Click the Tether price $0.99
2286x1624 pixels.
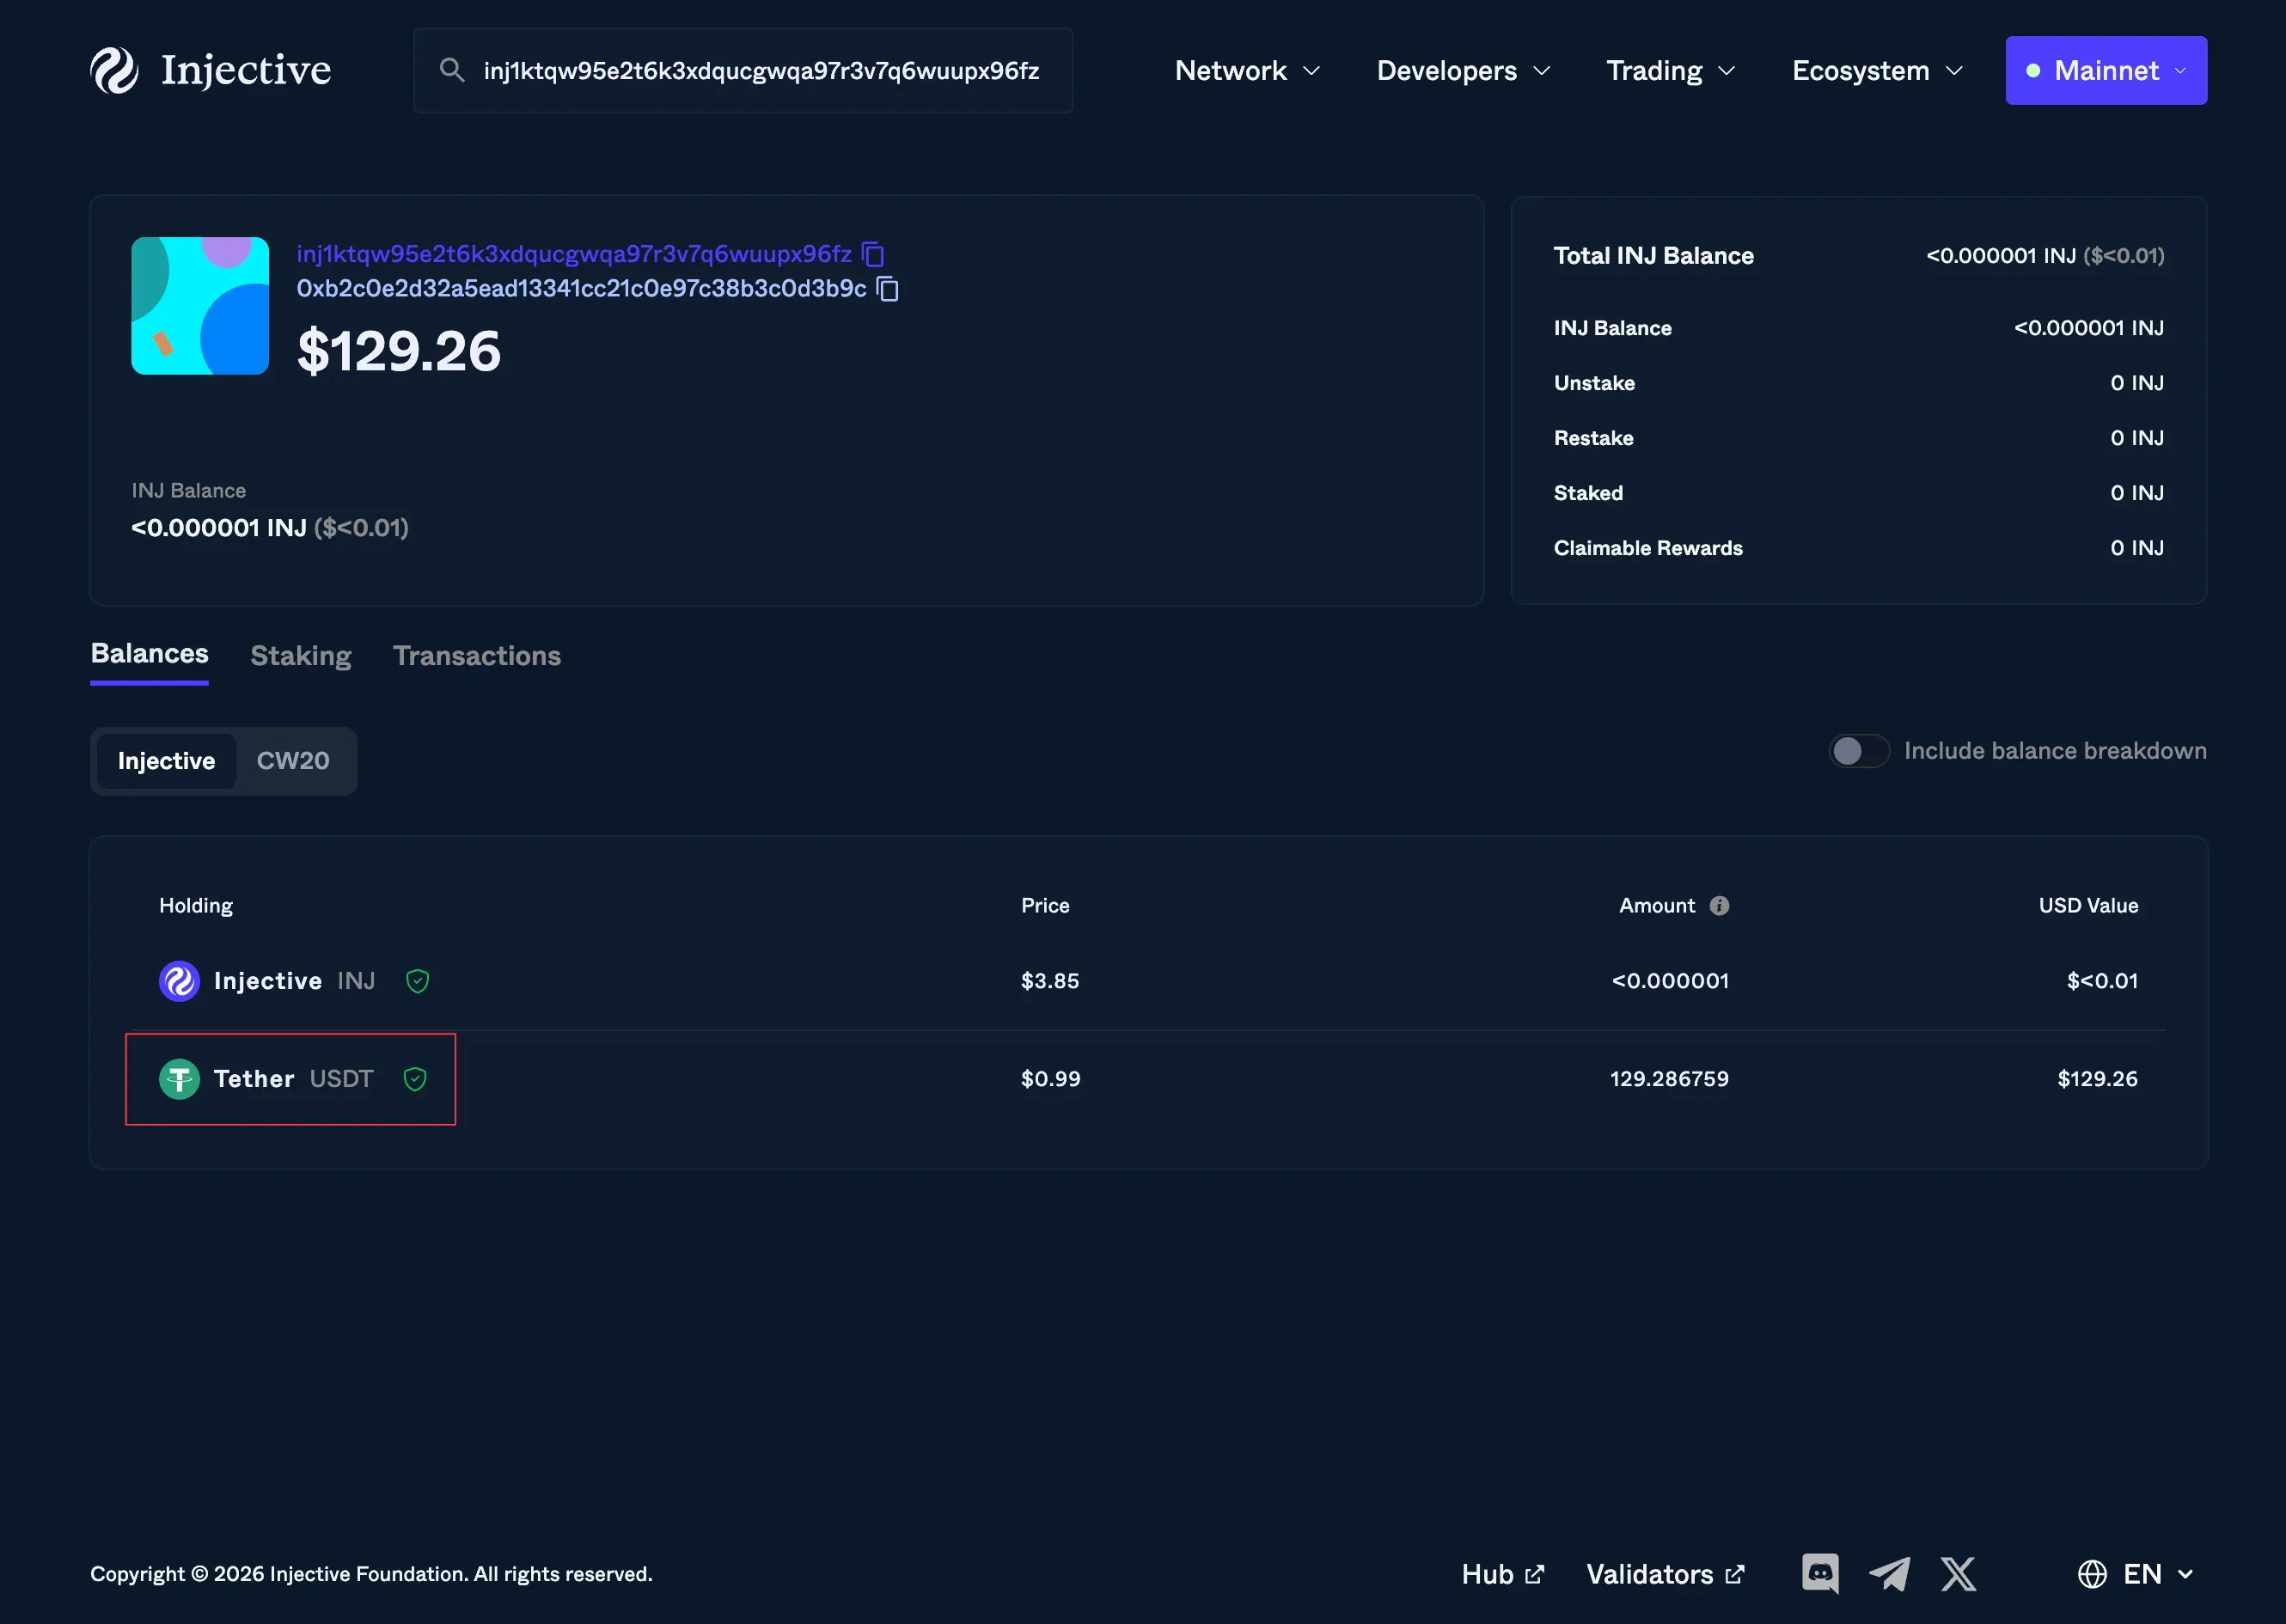click(x=1051, y=1079)
